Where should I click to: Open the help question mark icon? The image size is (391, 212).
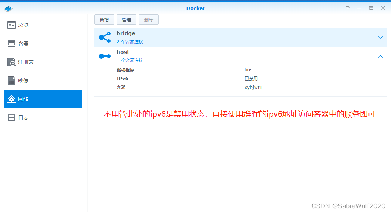point(347,8)
